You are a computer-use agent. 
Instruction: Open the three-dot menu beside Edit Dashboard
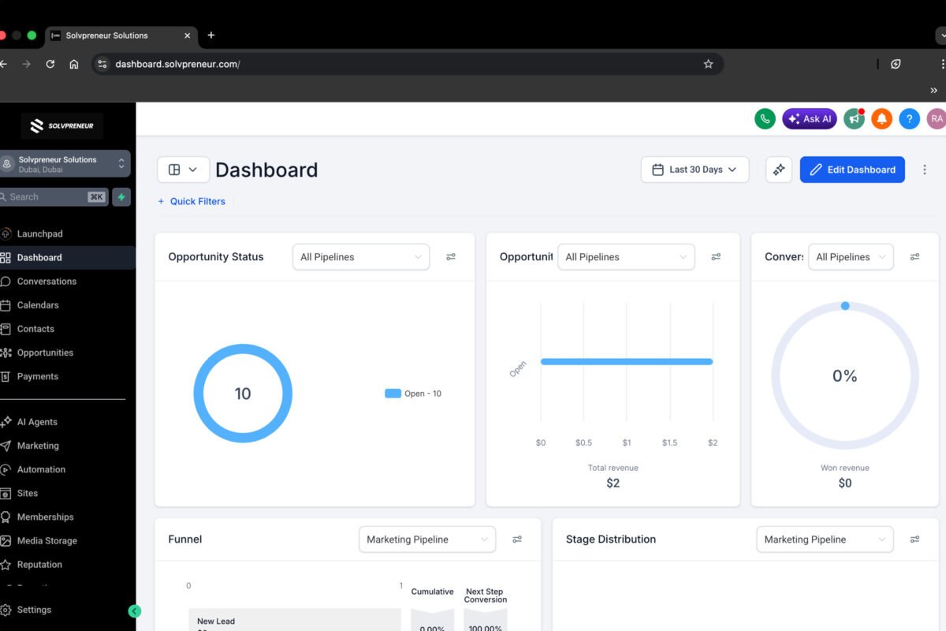point(925,169)
